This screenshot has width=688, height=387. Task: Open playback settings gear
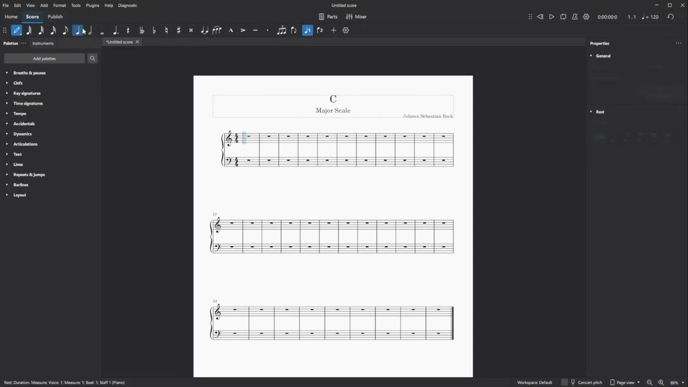point(586,17)
